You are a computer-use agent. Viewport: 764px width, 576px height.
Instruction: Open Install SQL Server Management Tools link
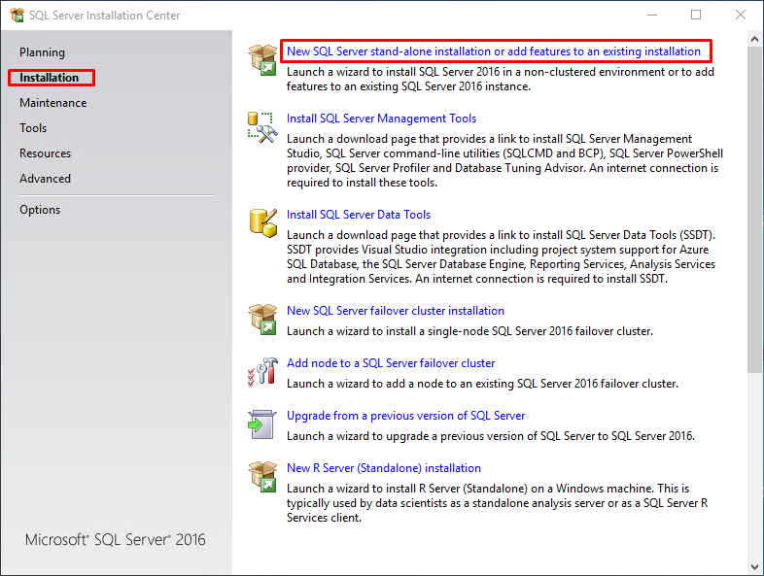(x=381, y=119)
